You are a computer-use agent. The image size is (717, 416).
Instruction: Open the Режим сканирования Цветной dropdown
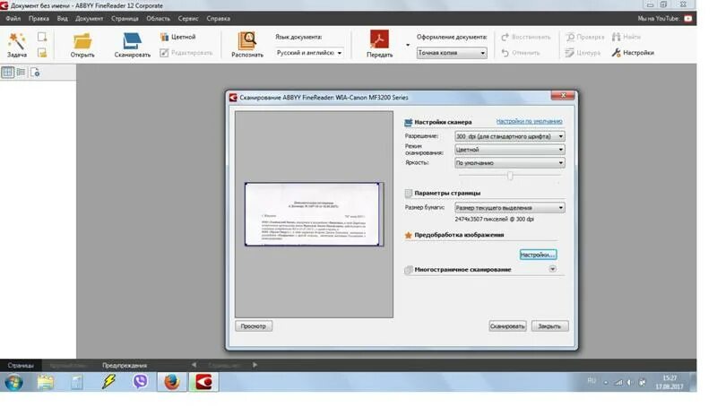pos(509,150)
